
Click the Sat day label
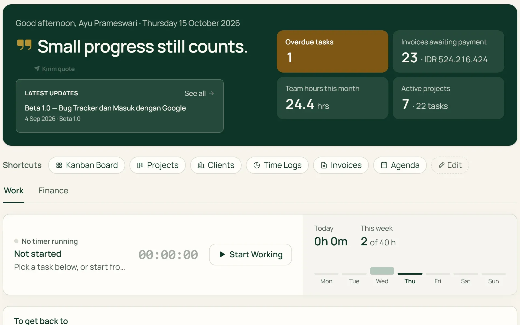pos(466,281)
